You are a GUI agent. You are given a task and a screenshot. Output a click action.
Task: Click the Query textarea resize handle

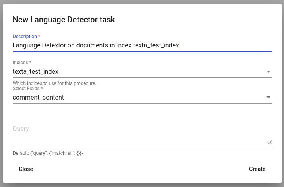pyautogui.click(x=270, y=142)
